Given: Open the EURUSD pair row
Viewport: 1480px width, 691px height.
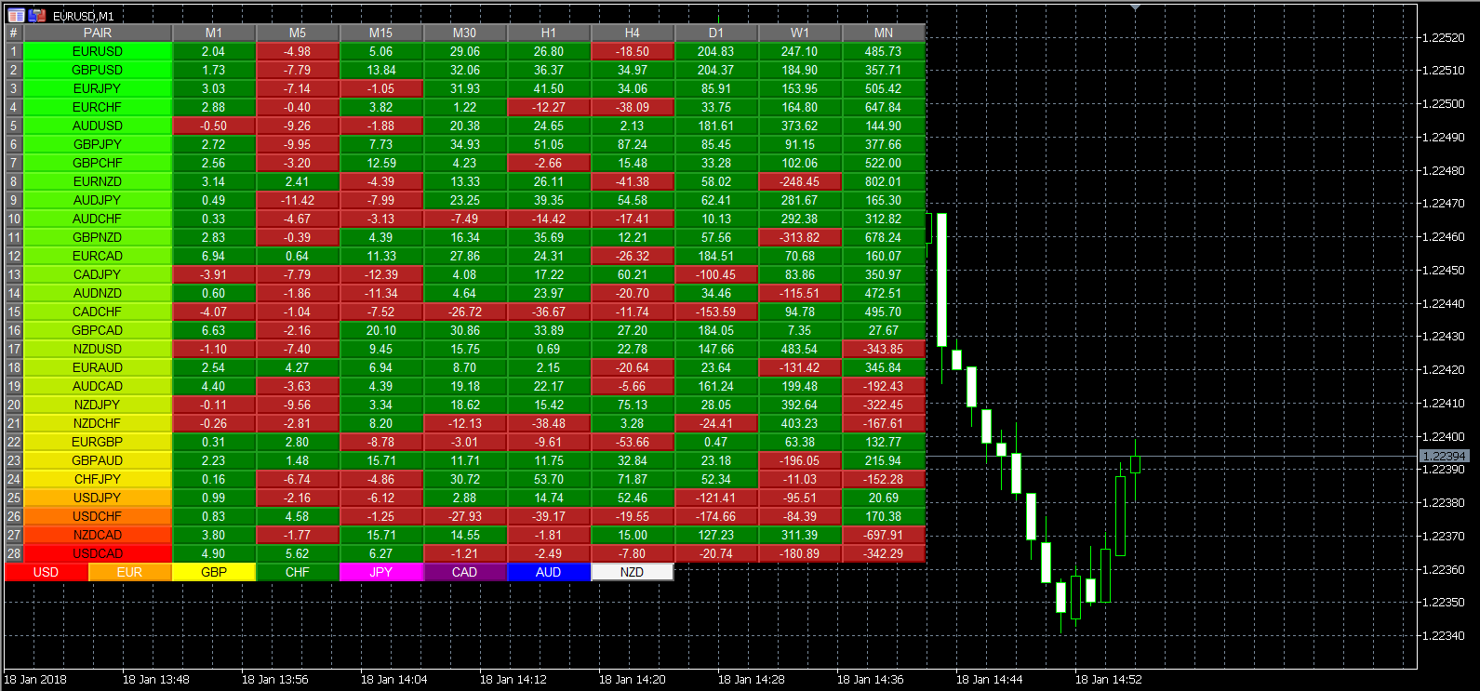Looking at the screenshot, I should tap(98, 51).
